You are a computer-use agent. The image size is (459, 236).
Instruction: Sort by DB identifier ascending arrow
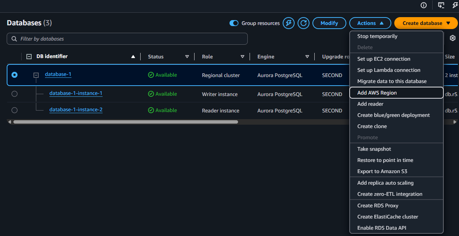133,57
